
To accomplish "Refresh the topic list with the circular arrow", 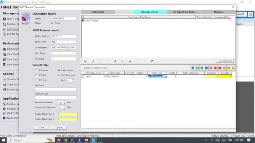I will (152, 61).
